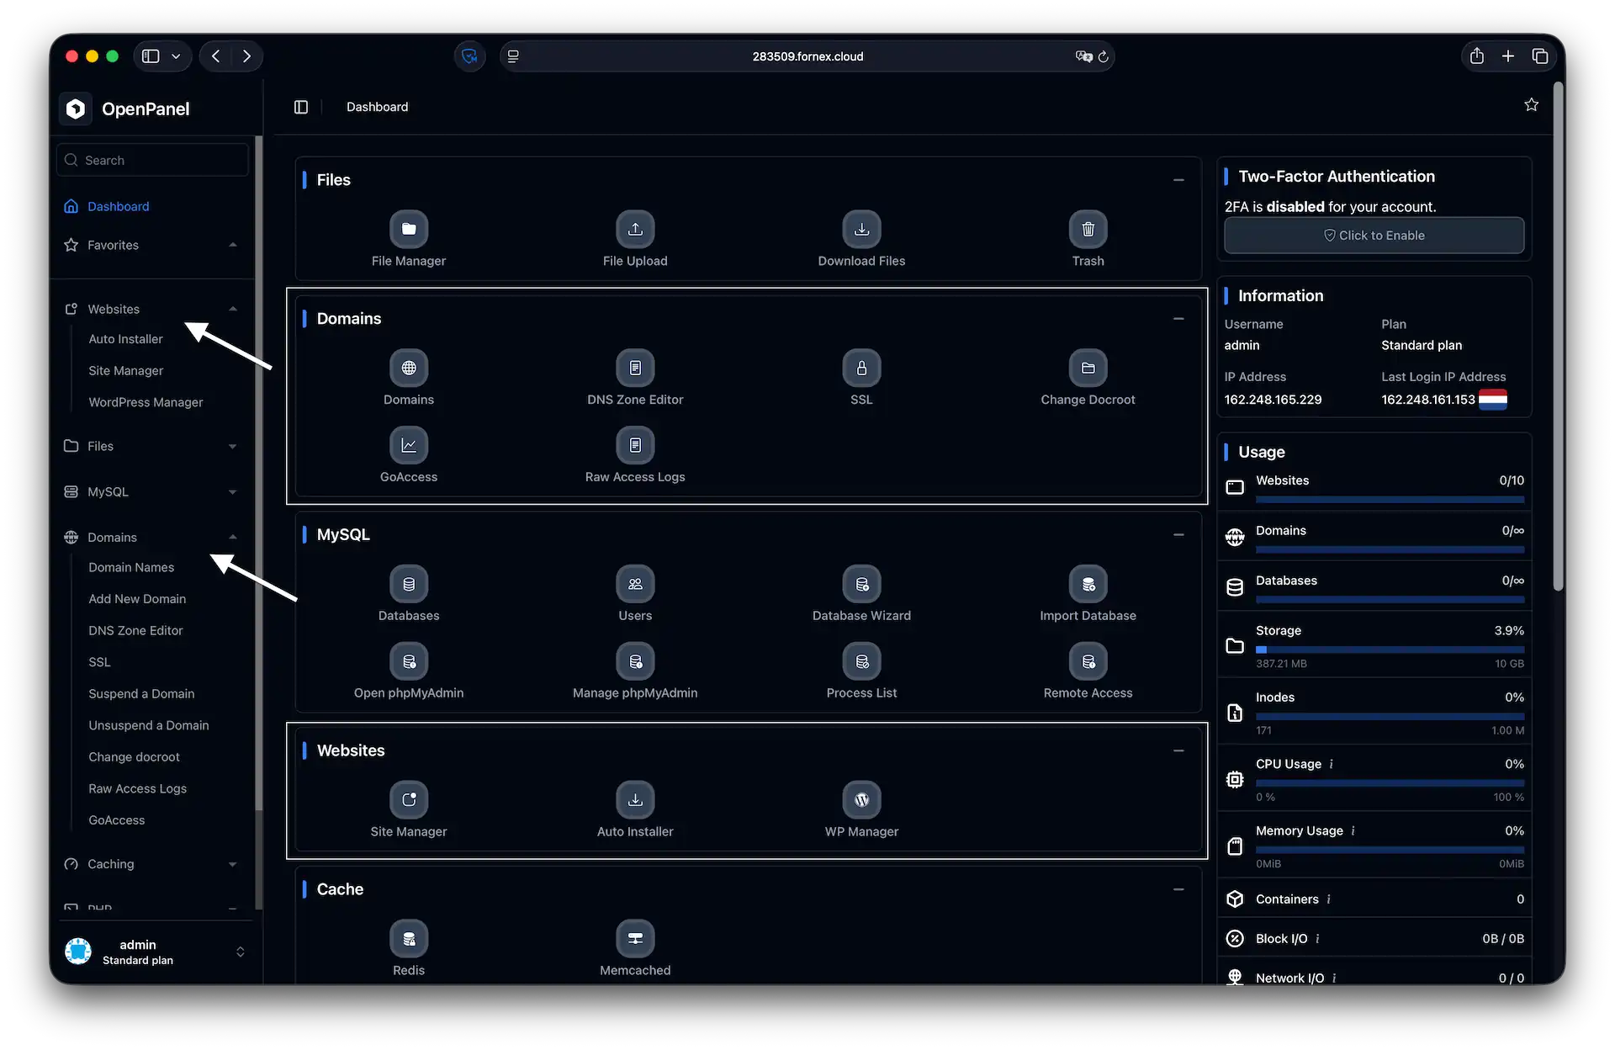Image resolution: width=1615 pixels, height=1050 pixels.
Task: Click the Remote Access icon
Action: click(1088, 661)
